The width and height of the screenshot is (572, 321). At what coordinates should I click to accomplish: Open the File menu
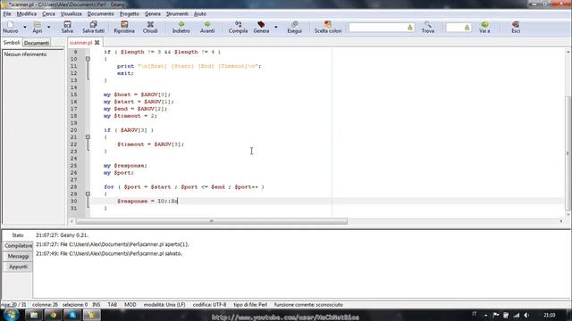[x=7, y=14]
